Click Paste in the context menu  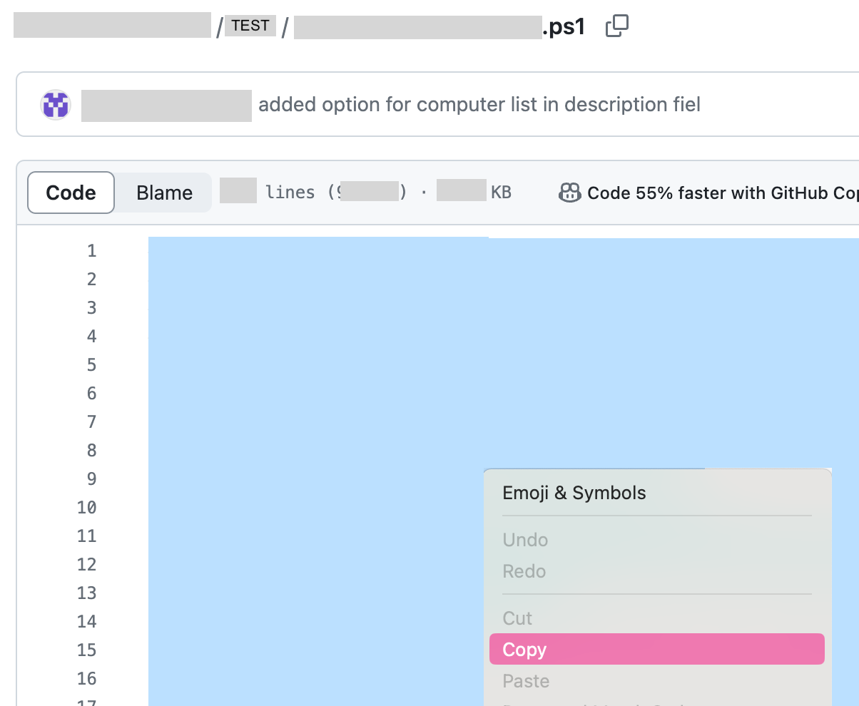(x=526, y=681)
